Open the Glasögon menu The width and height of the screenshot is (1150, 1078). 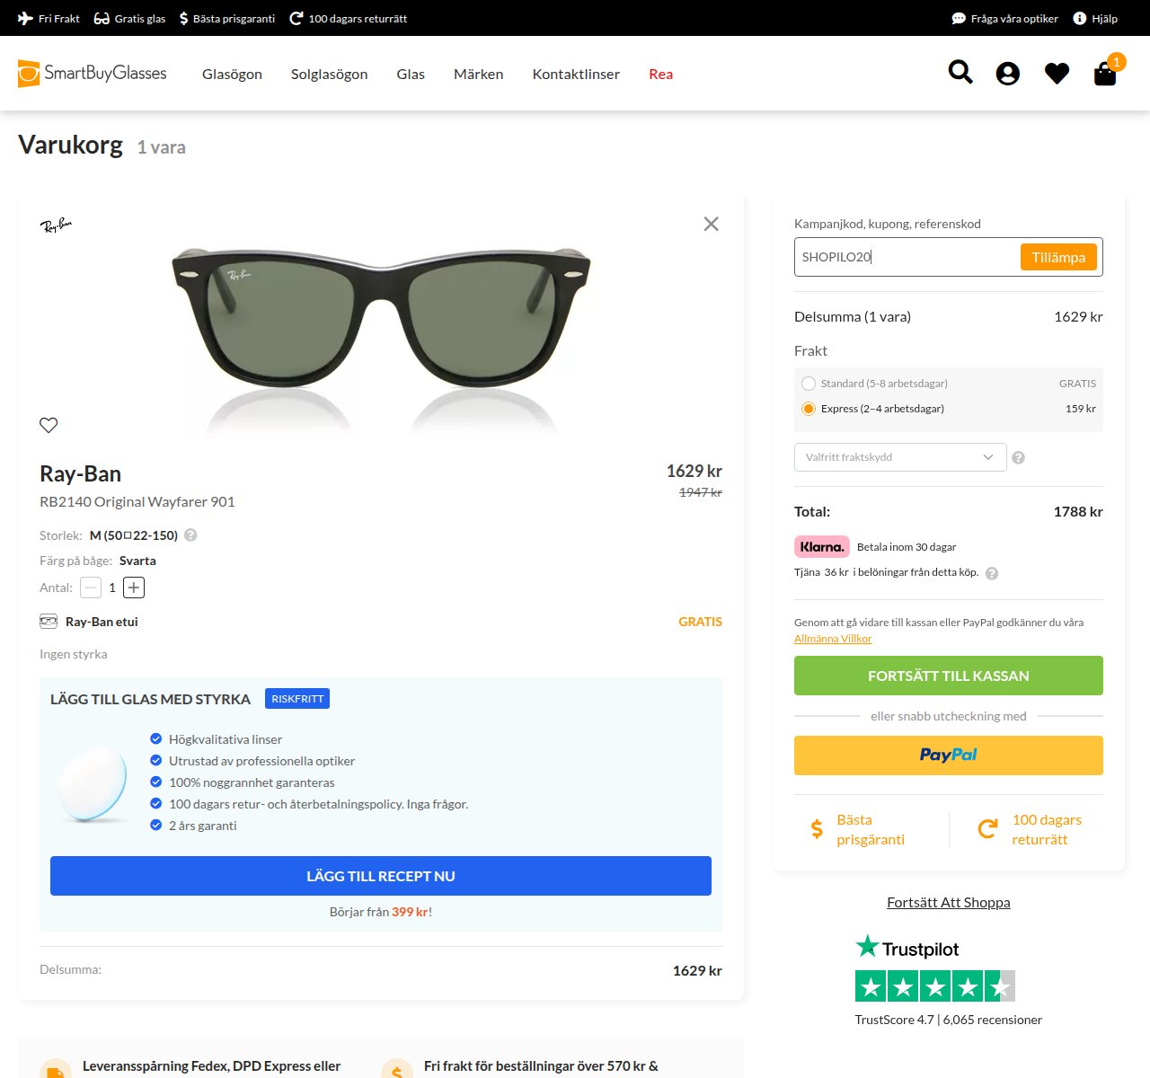(232, 74)
